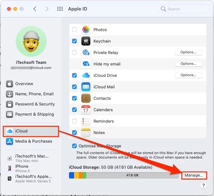This screenshot has height=196, width=214.
Task: Click the 47.6 GB free storage area
Action: click(x=132, y=175)
